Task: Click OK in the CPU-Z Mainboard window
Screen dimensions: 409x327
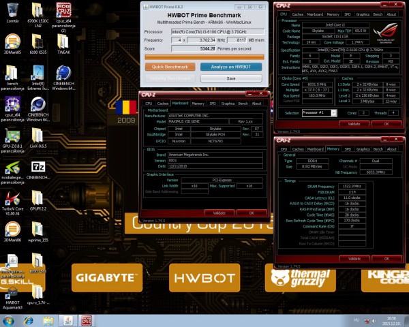Action: (x=252, y=213)
